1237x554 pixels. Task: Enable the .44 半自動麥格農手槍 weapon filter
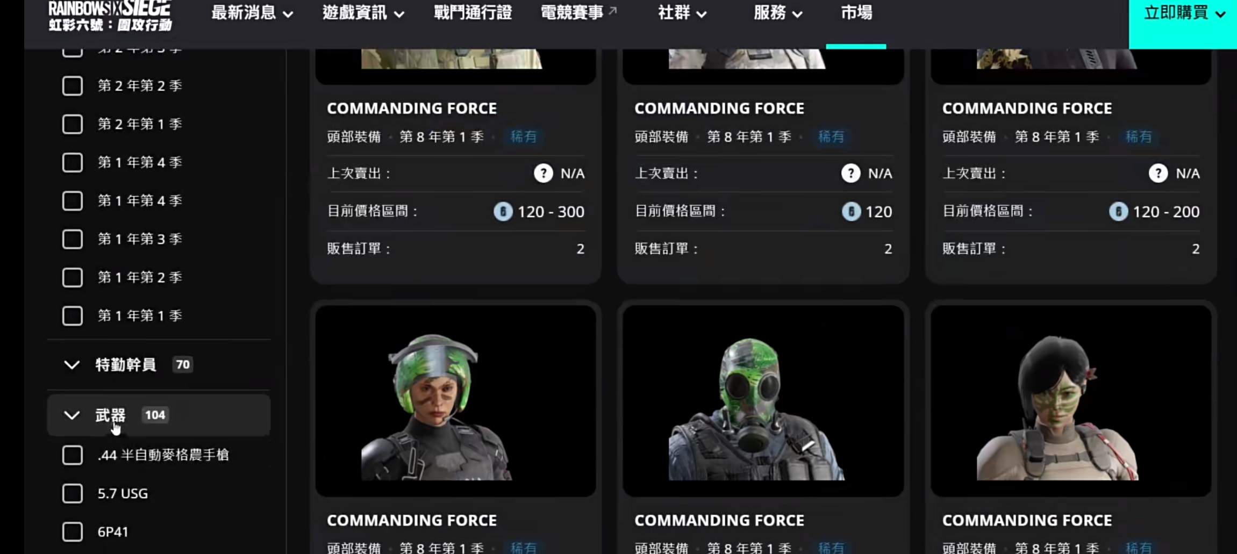pyautogui.click(x=73, y=456)
